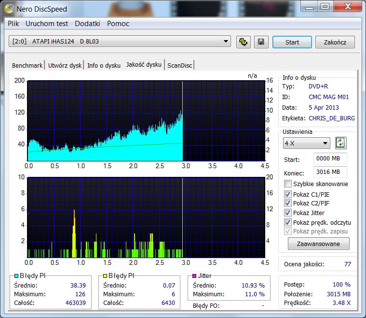Open the drive options icon button
This screenshot has height=318, width=366.
coord(243,42)
